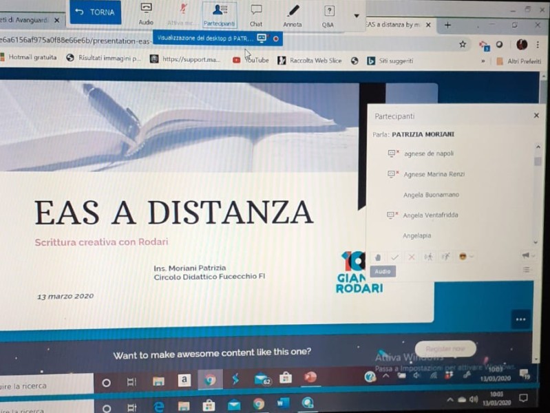Open the Audio settings in meeting toolbar
This screenshot has width=550, height=413.
tap(146, 14)
